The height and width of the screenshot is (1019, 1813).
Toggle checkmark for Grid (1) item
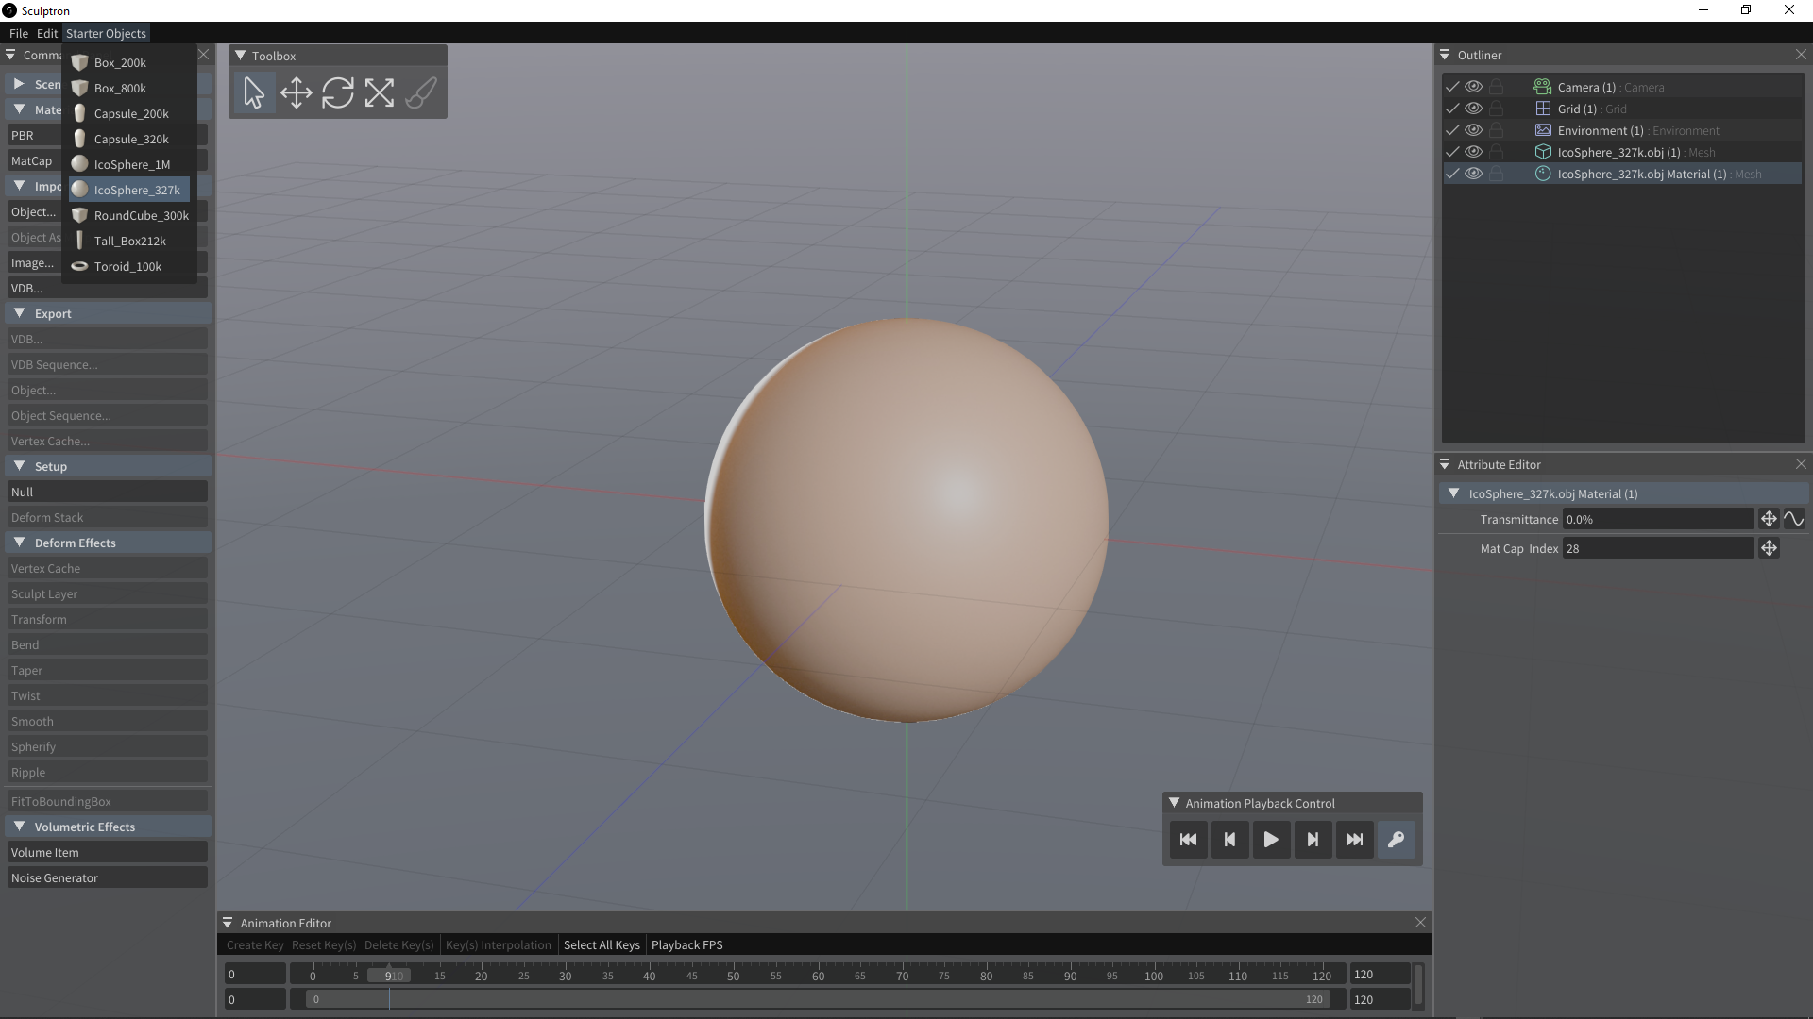[x=1452, y=109]
